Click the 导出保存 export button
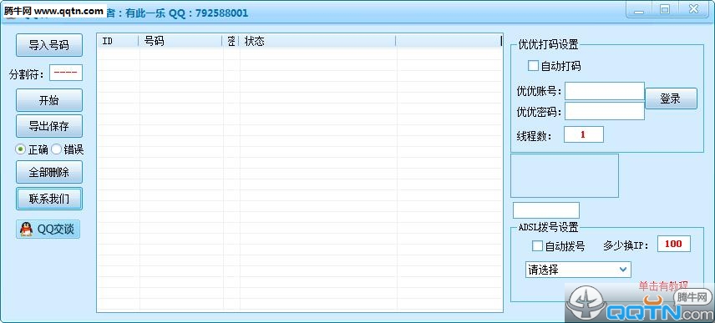Screen dimensions: 715x323 (x=49, y=126)
